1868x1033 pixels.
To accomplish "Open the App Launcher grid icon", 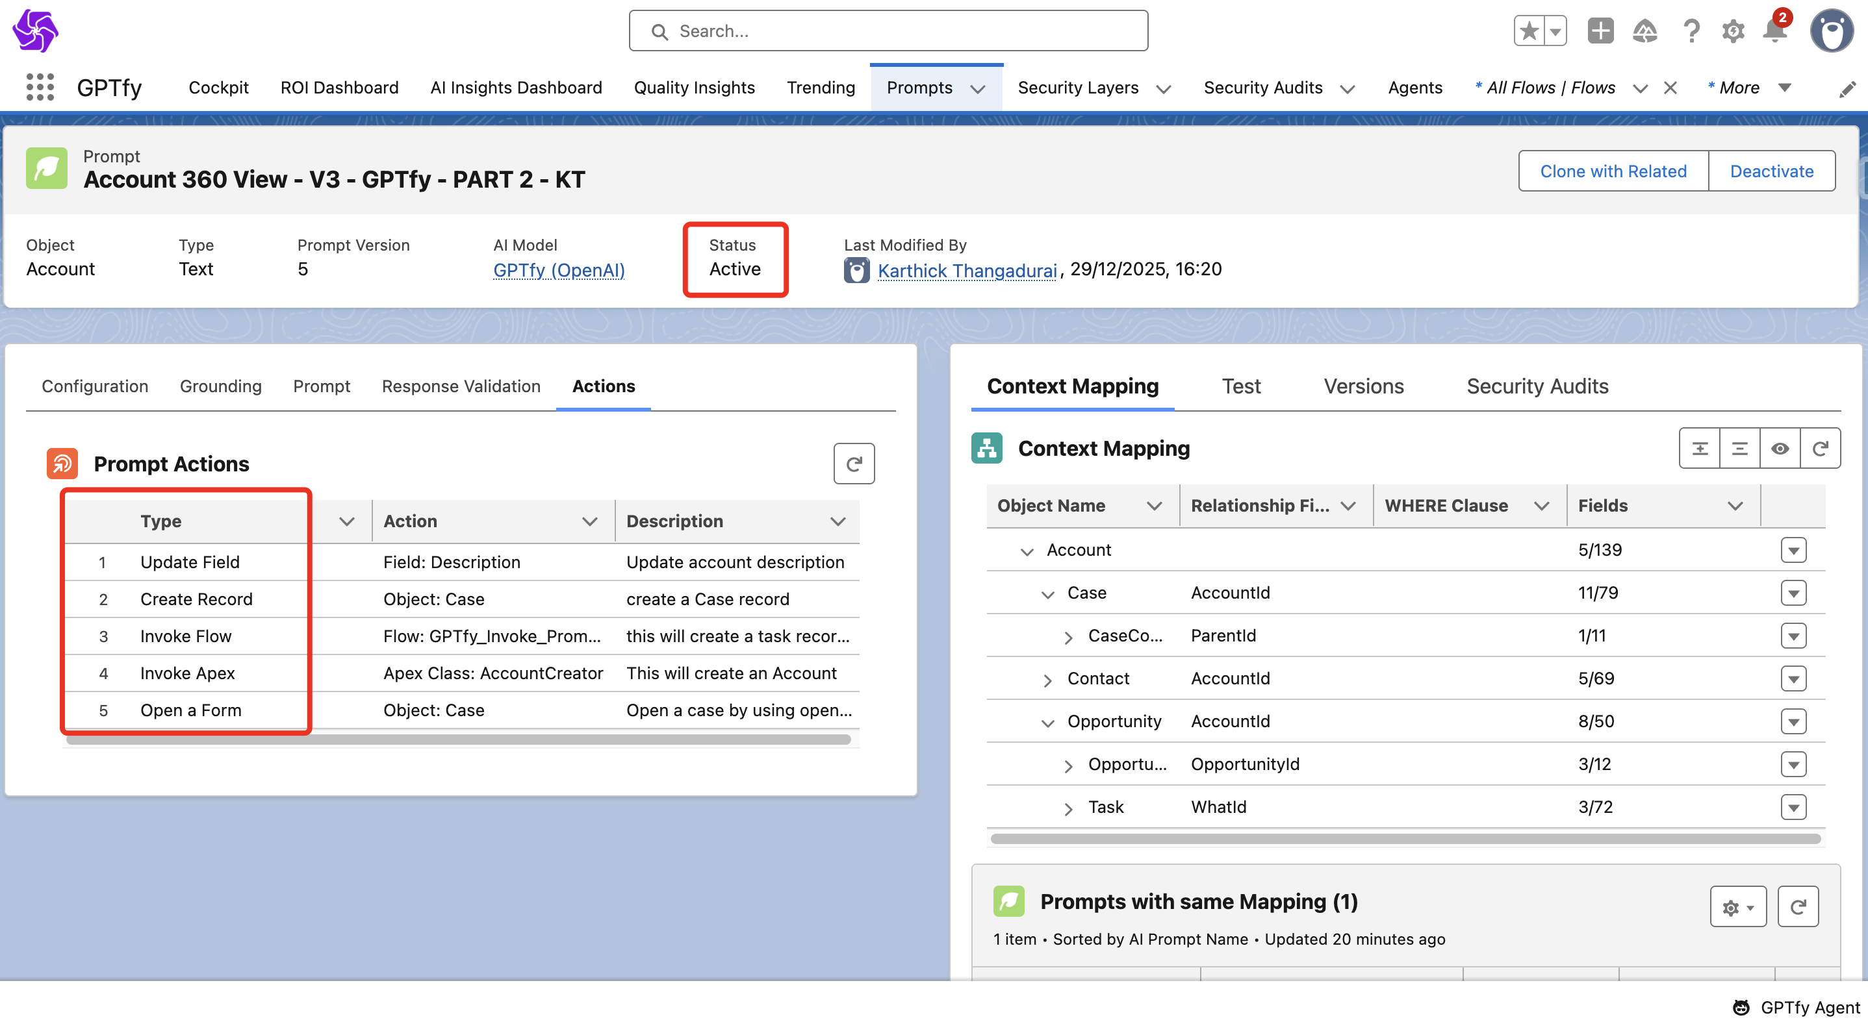I will pyautogui.click(x=40, y=88).
